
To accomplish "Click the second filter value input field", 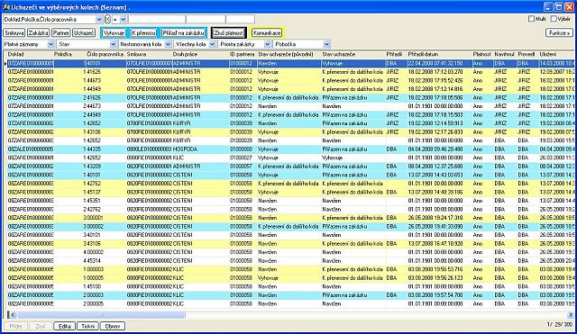I will [x=206, y=20].
